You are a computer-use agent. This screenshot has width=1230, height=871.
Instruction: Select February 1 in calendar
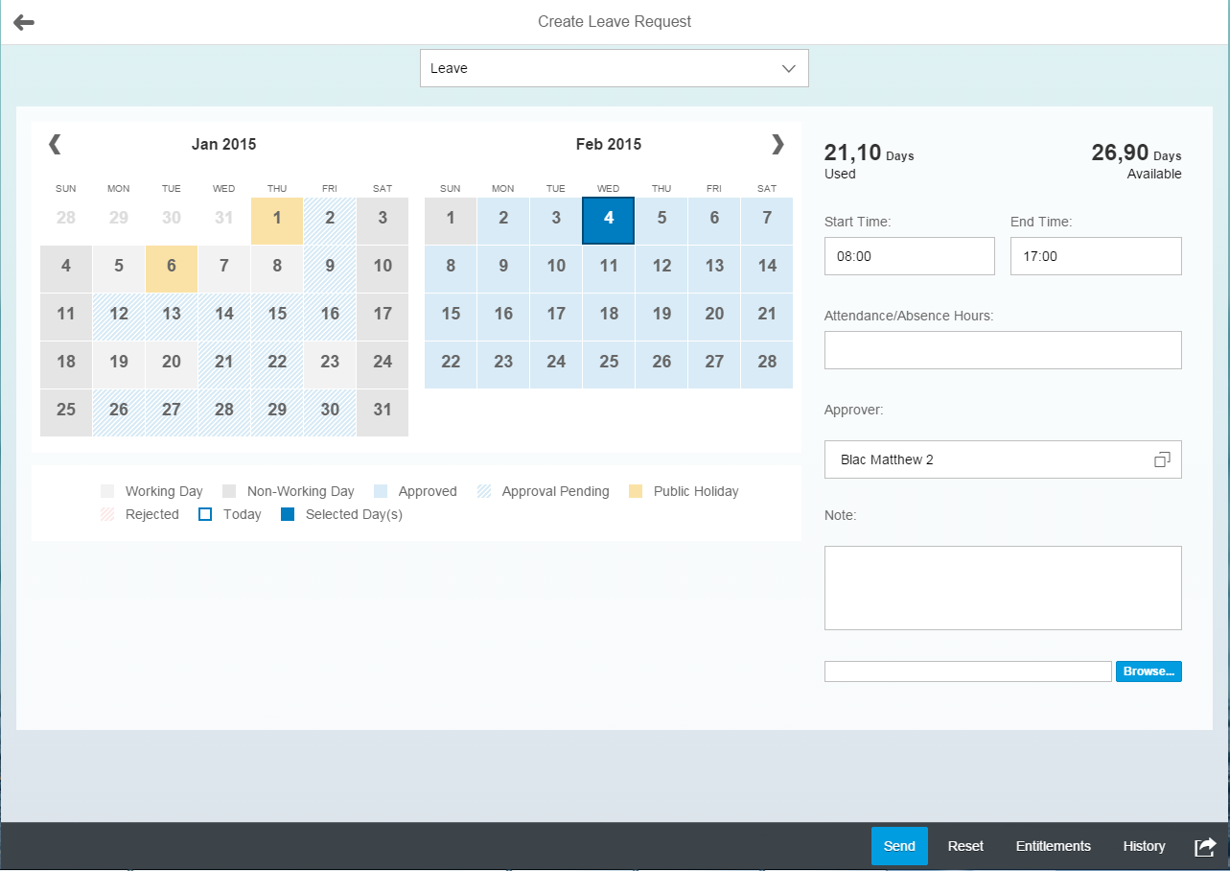pyautogui.click(x=451, y=221)
